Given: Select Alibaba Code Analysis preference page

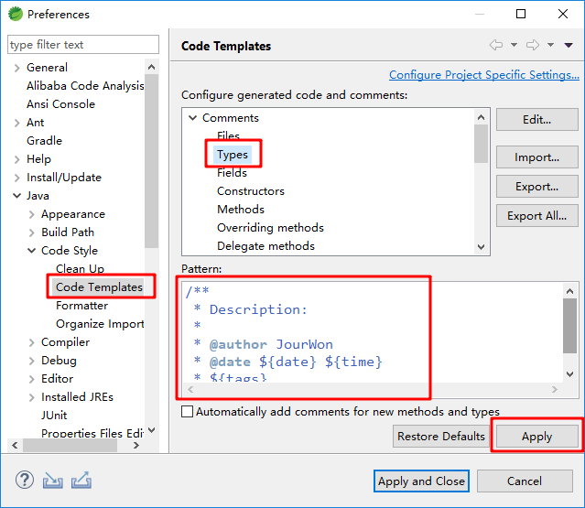Looking at the screenshot, I should point(85,86).
